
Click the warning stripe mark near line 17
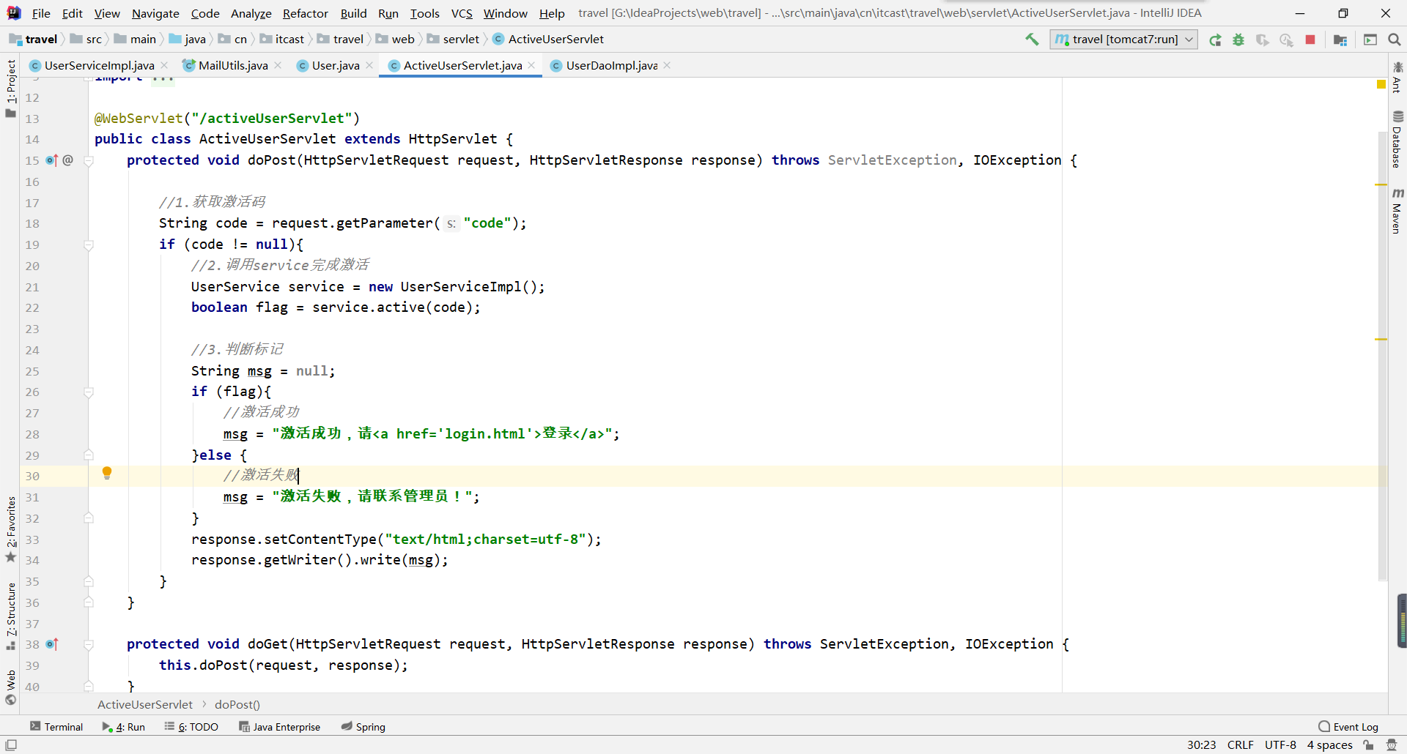[1381, 184]
